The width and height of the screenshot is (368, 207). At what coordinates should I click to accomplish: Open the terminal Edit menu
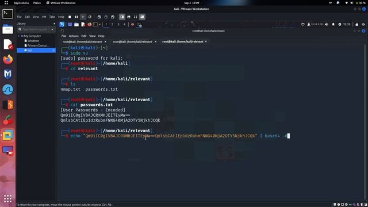pyautogui.click(x=84, y=36)
